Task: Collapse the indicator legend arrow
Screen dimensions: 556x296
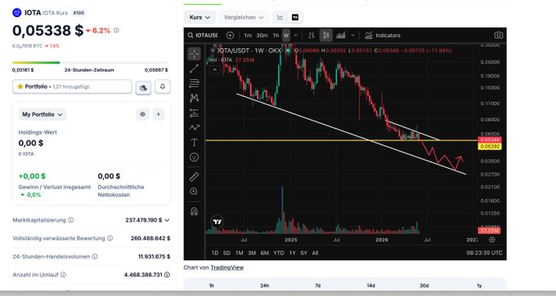Action: [214, 70]
